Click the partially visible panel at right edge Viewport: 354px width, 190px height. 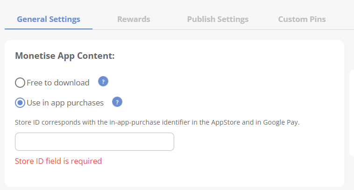click(x=352, y=113)
